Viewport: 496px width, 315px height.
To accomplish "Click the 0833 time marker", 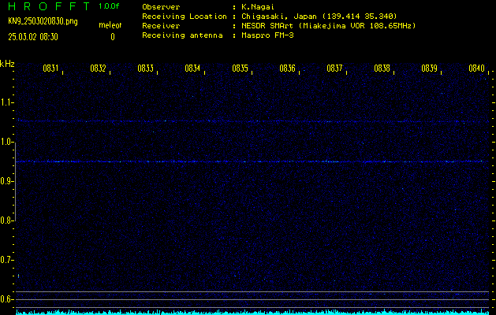I will [146, 69].
